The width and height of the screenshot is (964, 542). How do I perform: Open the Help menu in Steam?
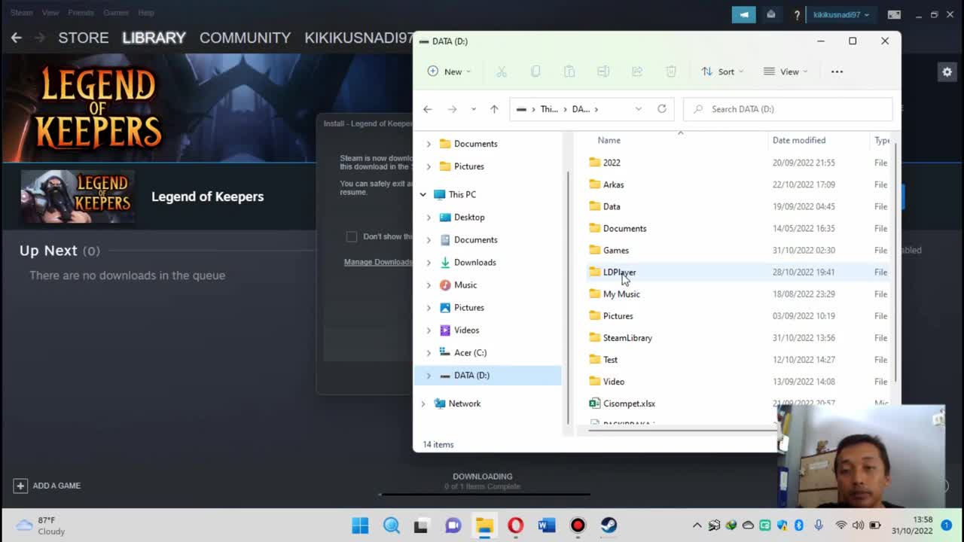pos(146,13)
